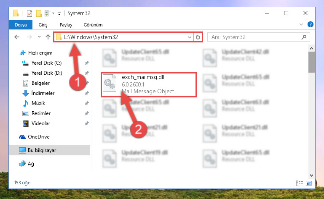Open recent locations dropdown arrow

click(x=39, y=37)
